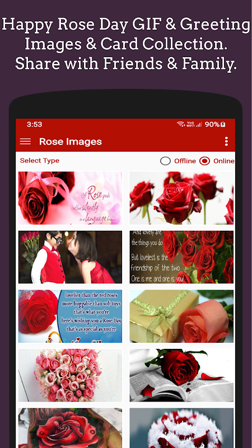Open the red rose on open book image
252x448 pixels.
181,375
